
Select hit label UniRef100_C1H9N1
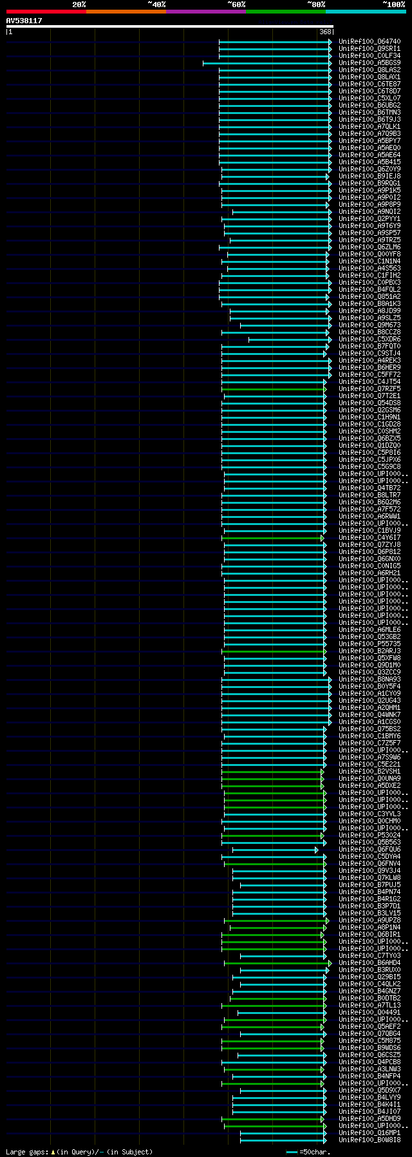pyautogui.click(x=370, y=417)
